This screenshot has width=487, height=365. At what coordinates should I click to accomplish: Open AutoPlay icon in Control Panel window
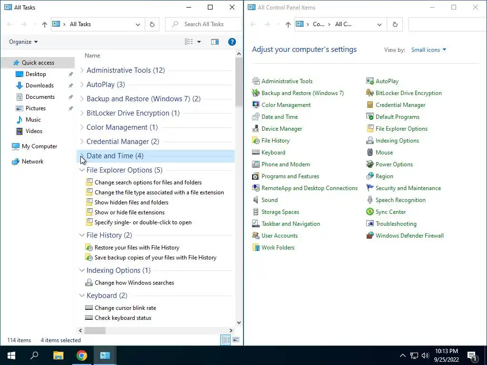click(370, 81)
